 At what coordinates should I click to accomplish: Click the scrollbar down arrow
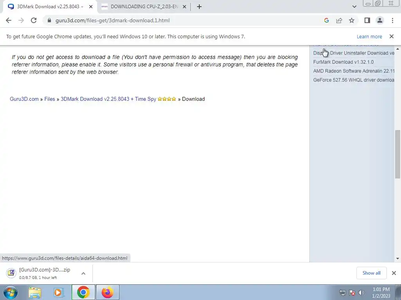[x=398, y=259]
